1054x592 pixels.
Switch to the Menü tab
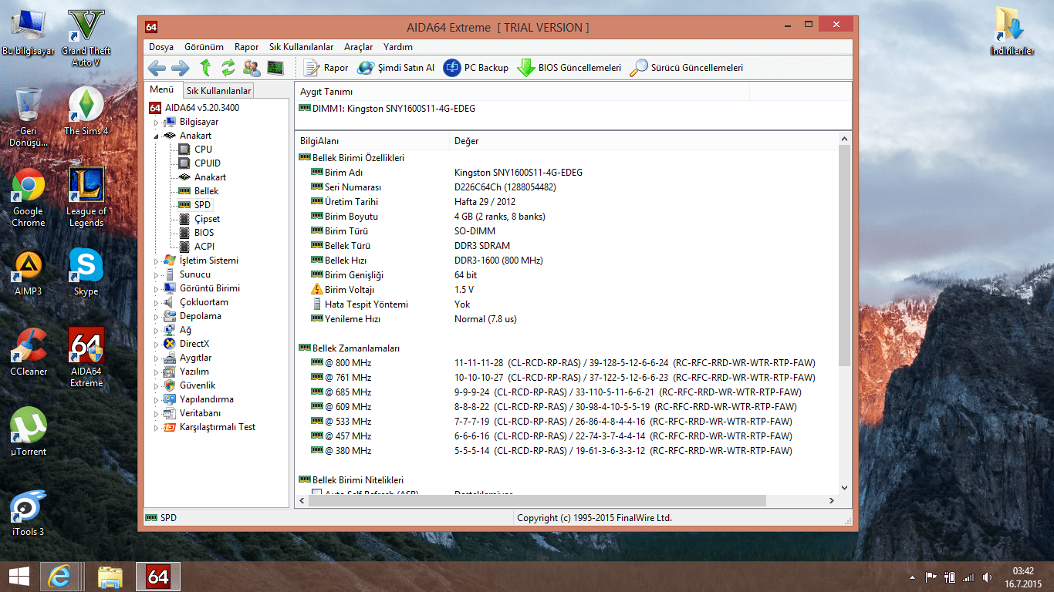(x=162, y=89)
